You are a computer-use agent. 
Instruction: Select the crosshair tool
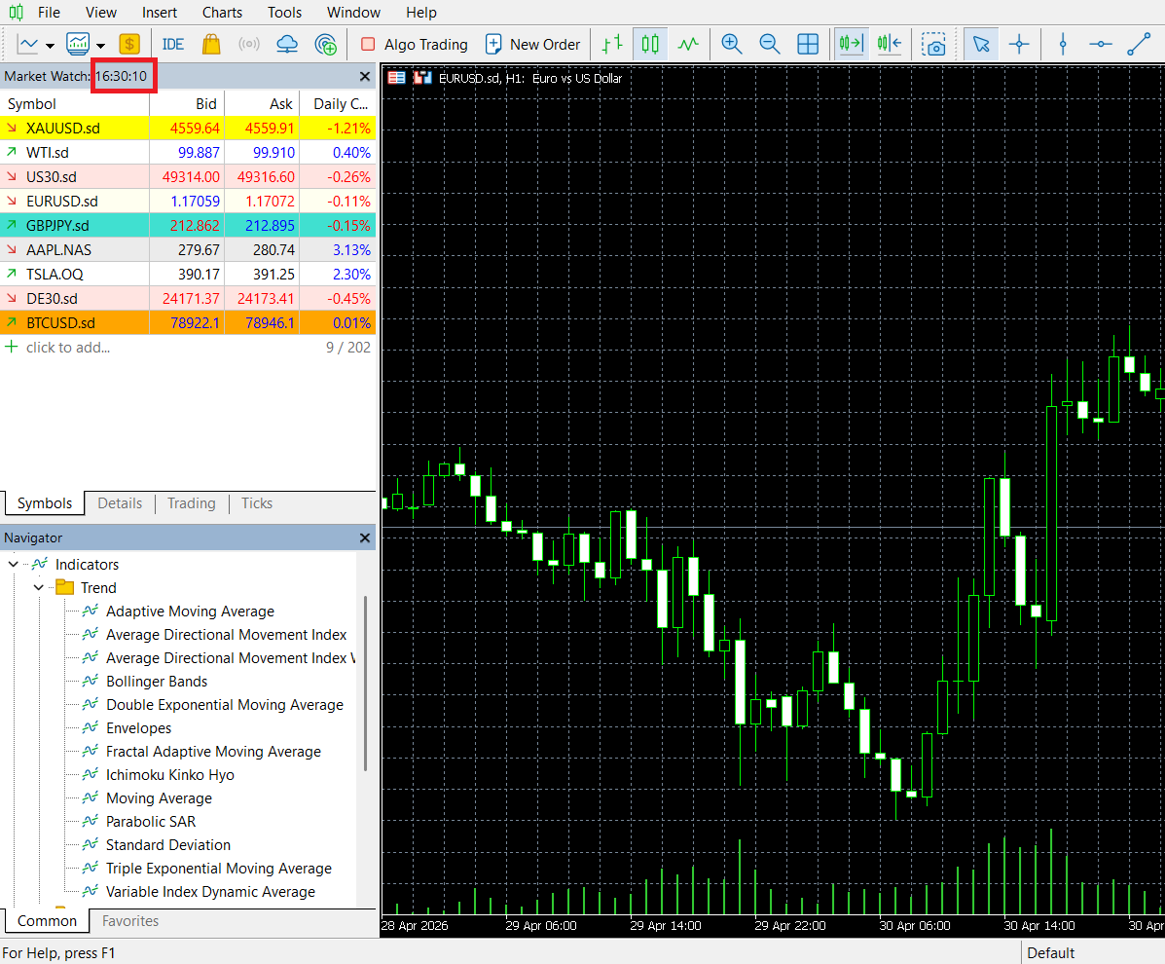click(1019, 45)
